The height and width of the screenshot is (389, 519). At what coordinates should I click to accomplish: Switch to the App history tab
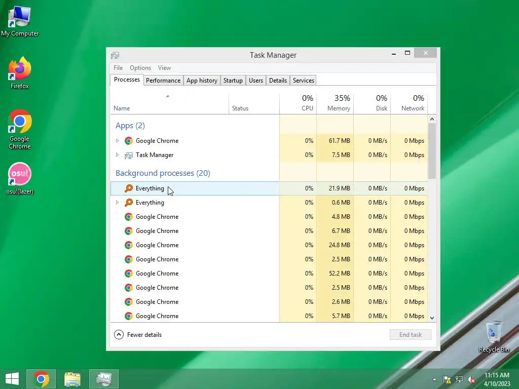[x=202, y=81]
